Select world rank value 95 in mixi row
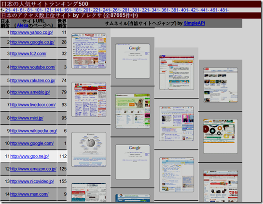263x204 pixels. (64, 118)
